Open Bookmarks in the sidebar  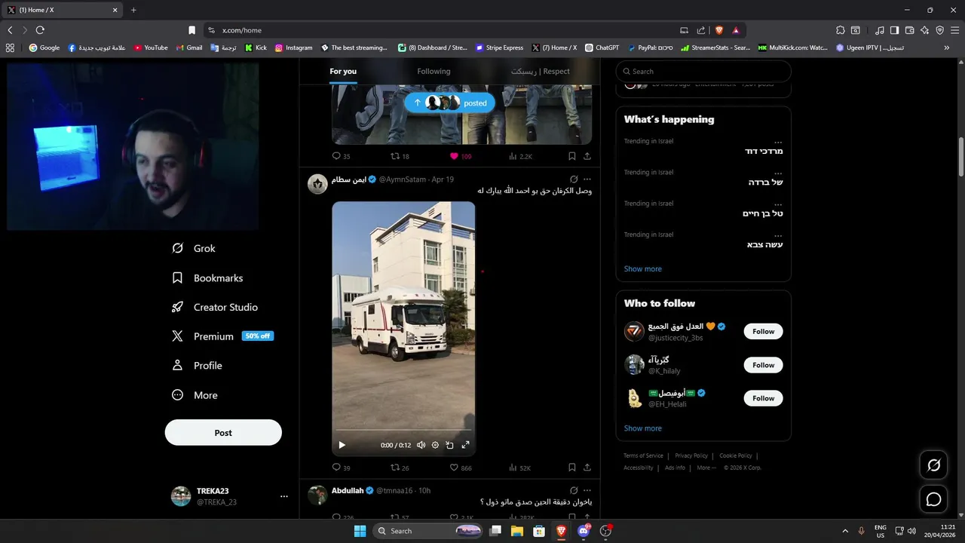pos(207,278)
